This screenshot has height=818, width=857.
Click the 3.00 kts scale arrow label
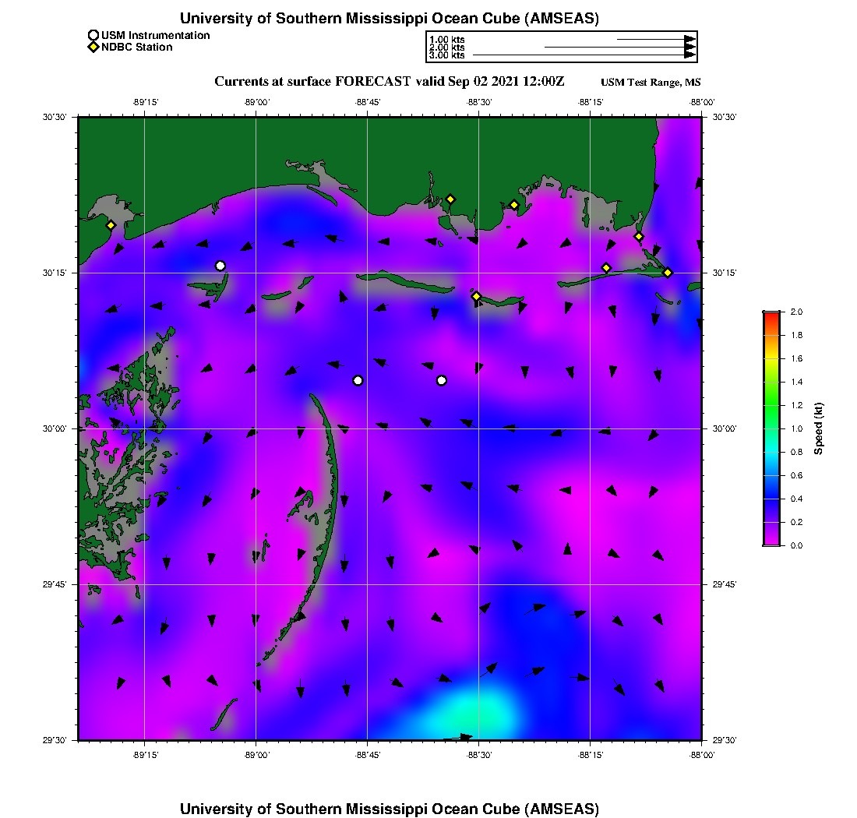click(446, 55)
